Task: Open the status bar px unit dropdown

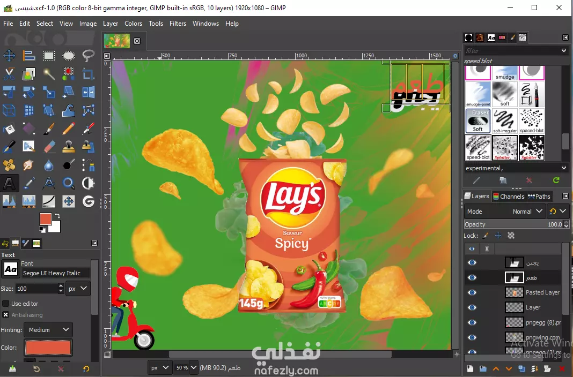Action: coord(160,368)
